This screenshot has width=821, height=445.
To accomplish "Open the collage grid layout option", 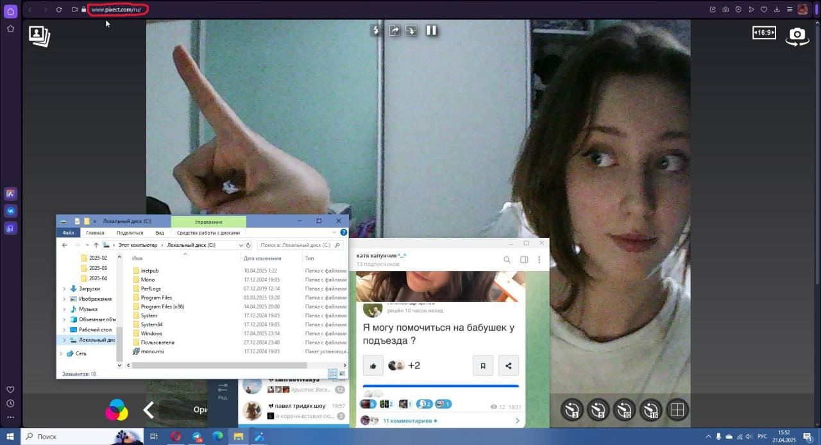I will tap(677, 410).
